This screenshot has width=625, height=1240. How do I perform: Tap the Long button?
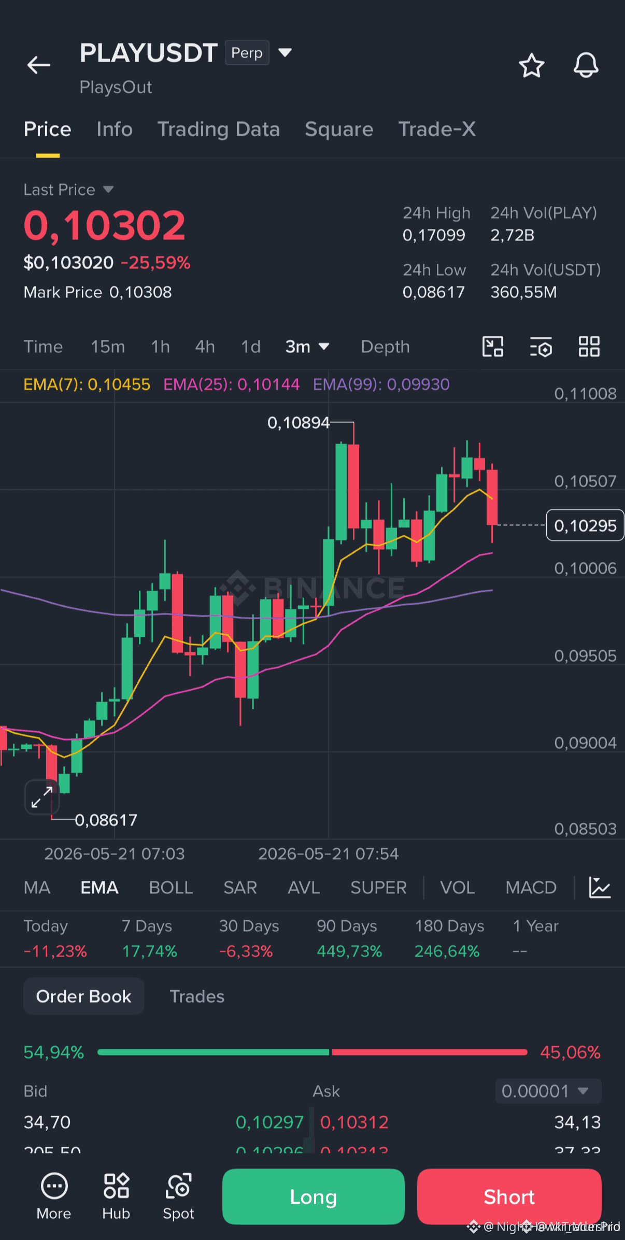(x=314, y=1196)
